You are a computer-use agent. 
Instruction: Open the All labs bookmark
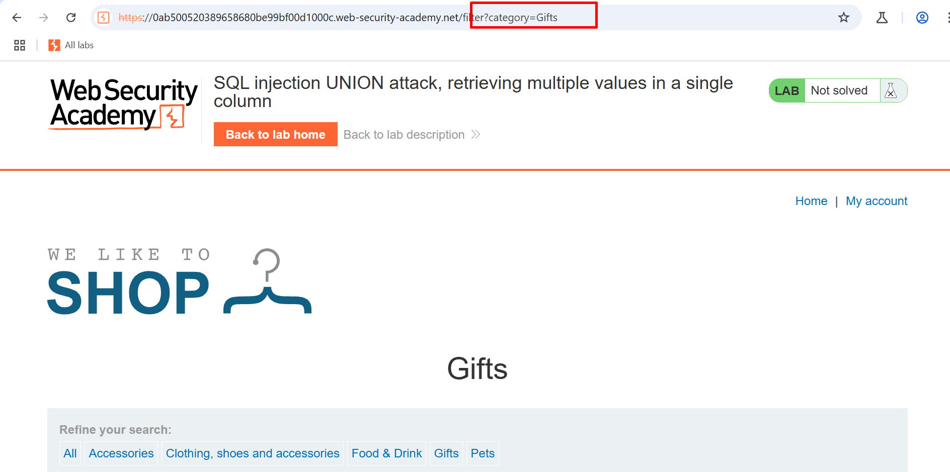point(71,45)
